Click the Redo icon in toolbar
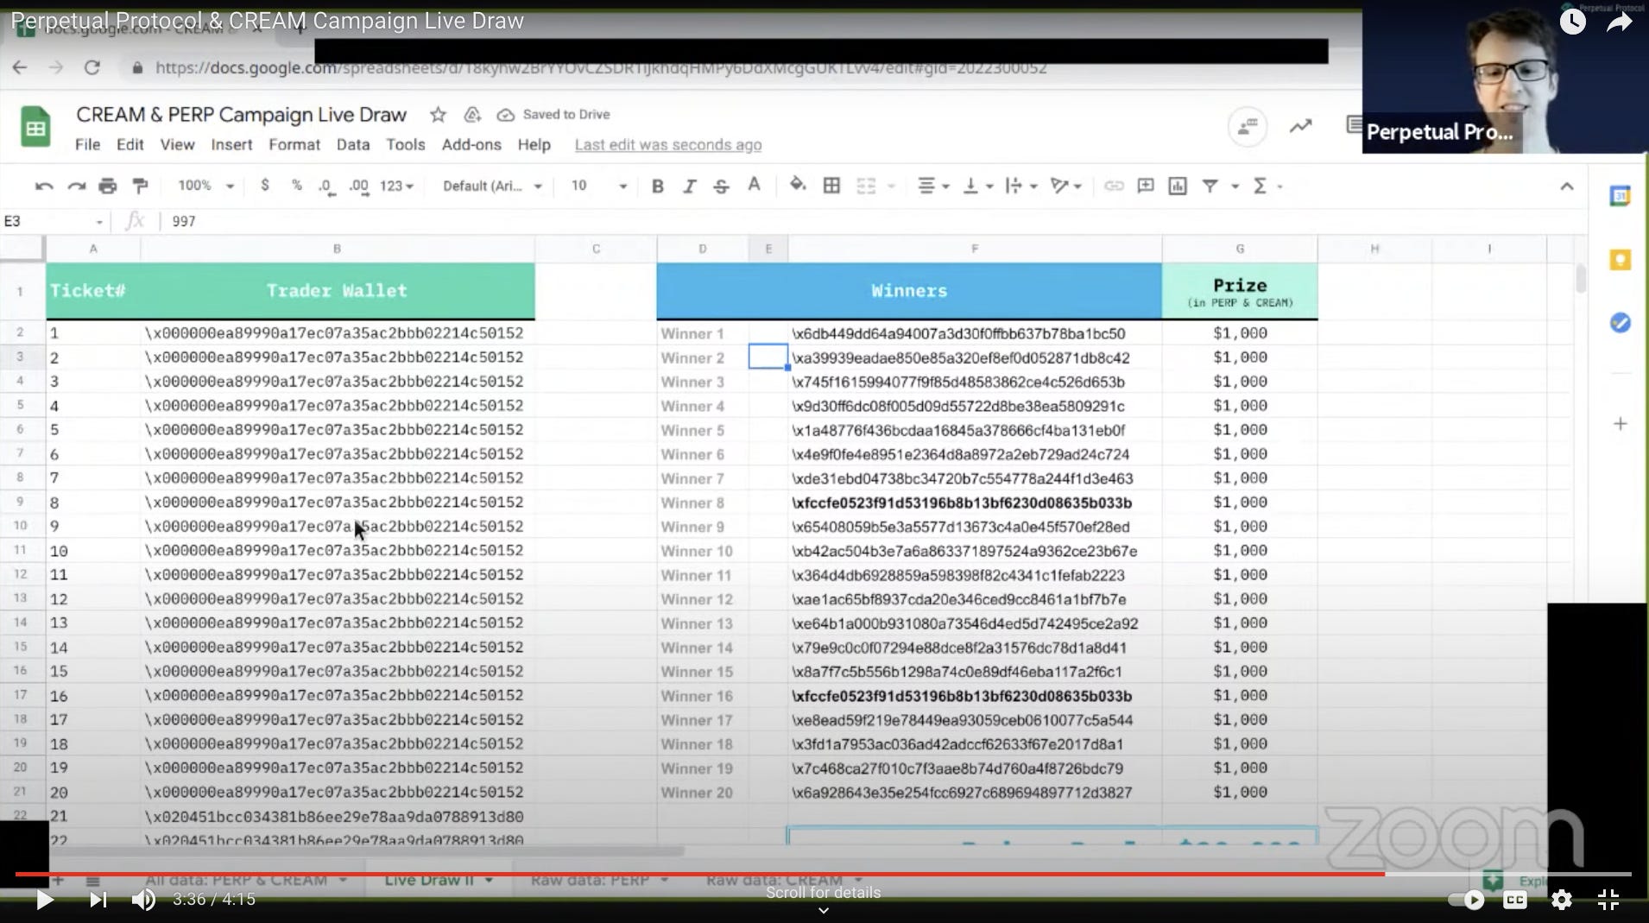 [76, 186]
